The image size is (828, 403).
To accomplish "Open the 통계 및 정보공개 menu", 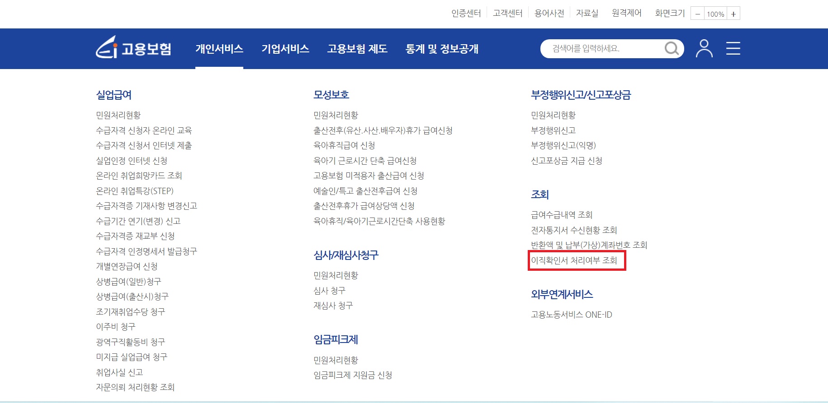I will pyautogui.click(x=442, y=49).
